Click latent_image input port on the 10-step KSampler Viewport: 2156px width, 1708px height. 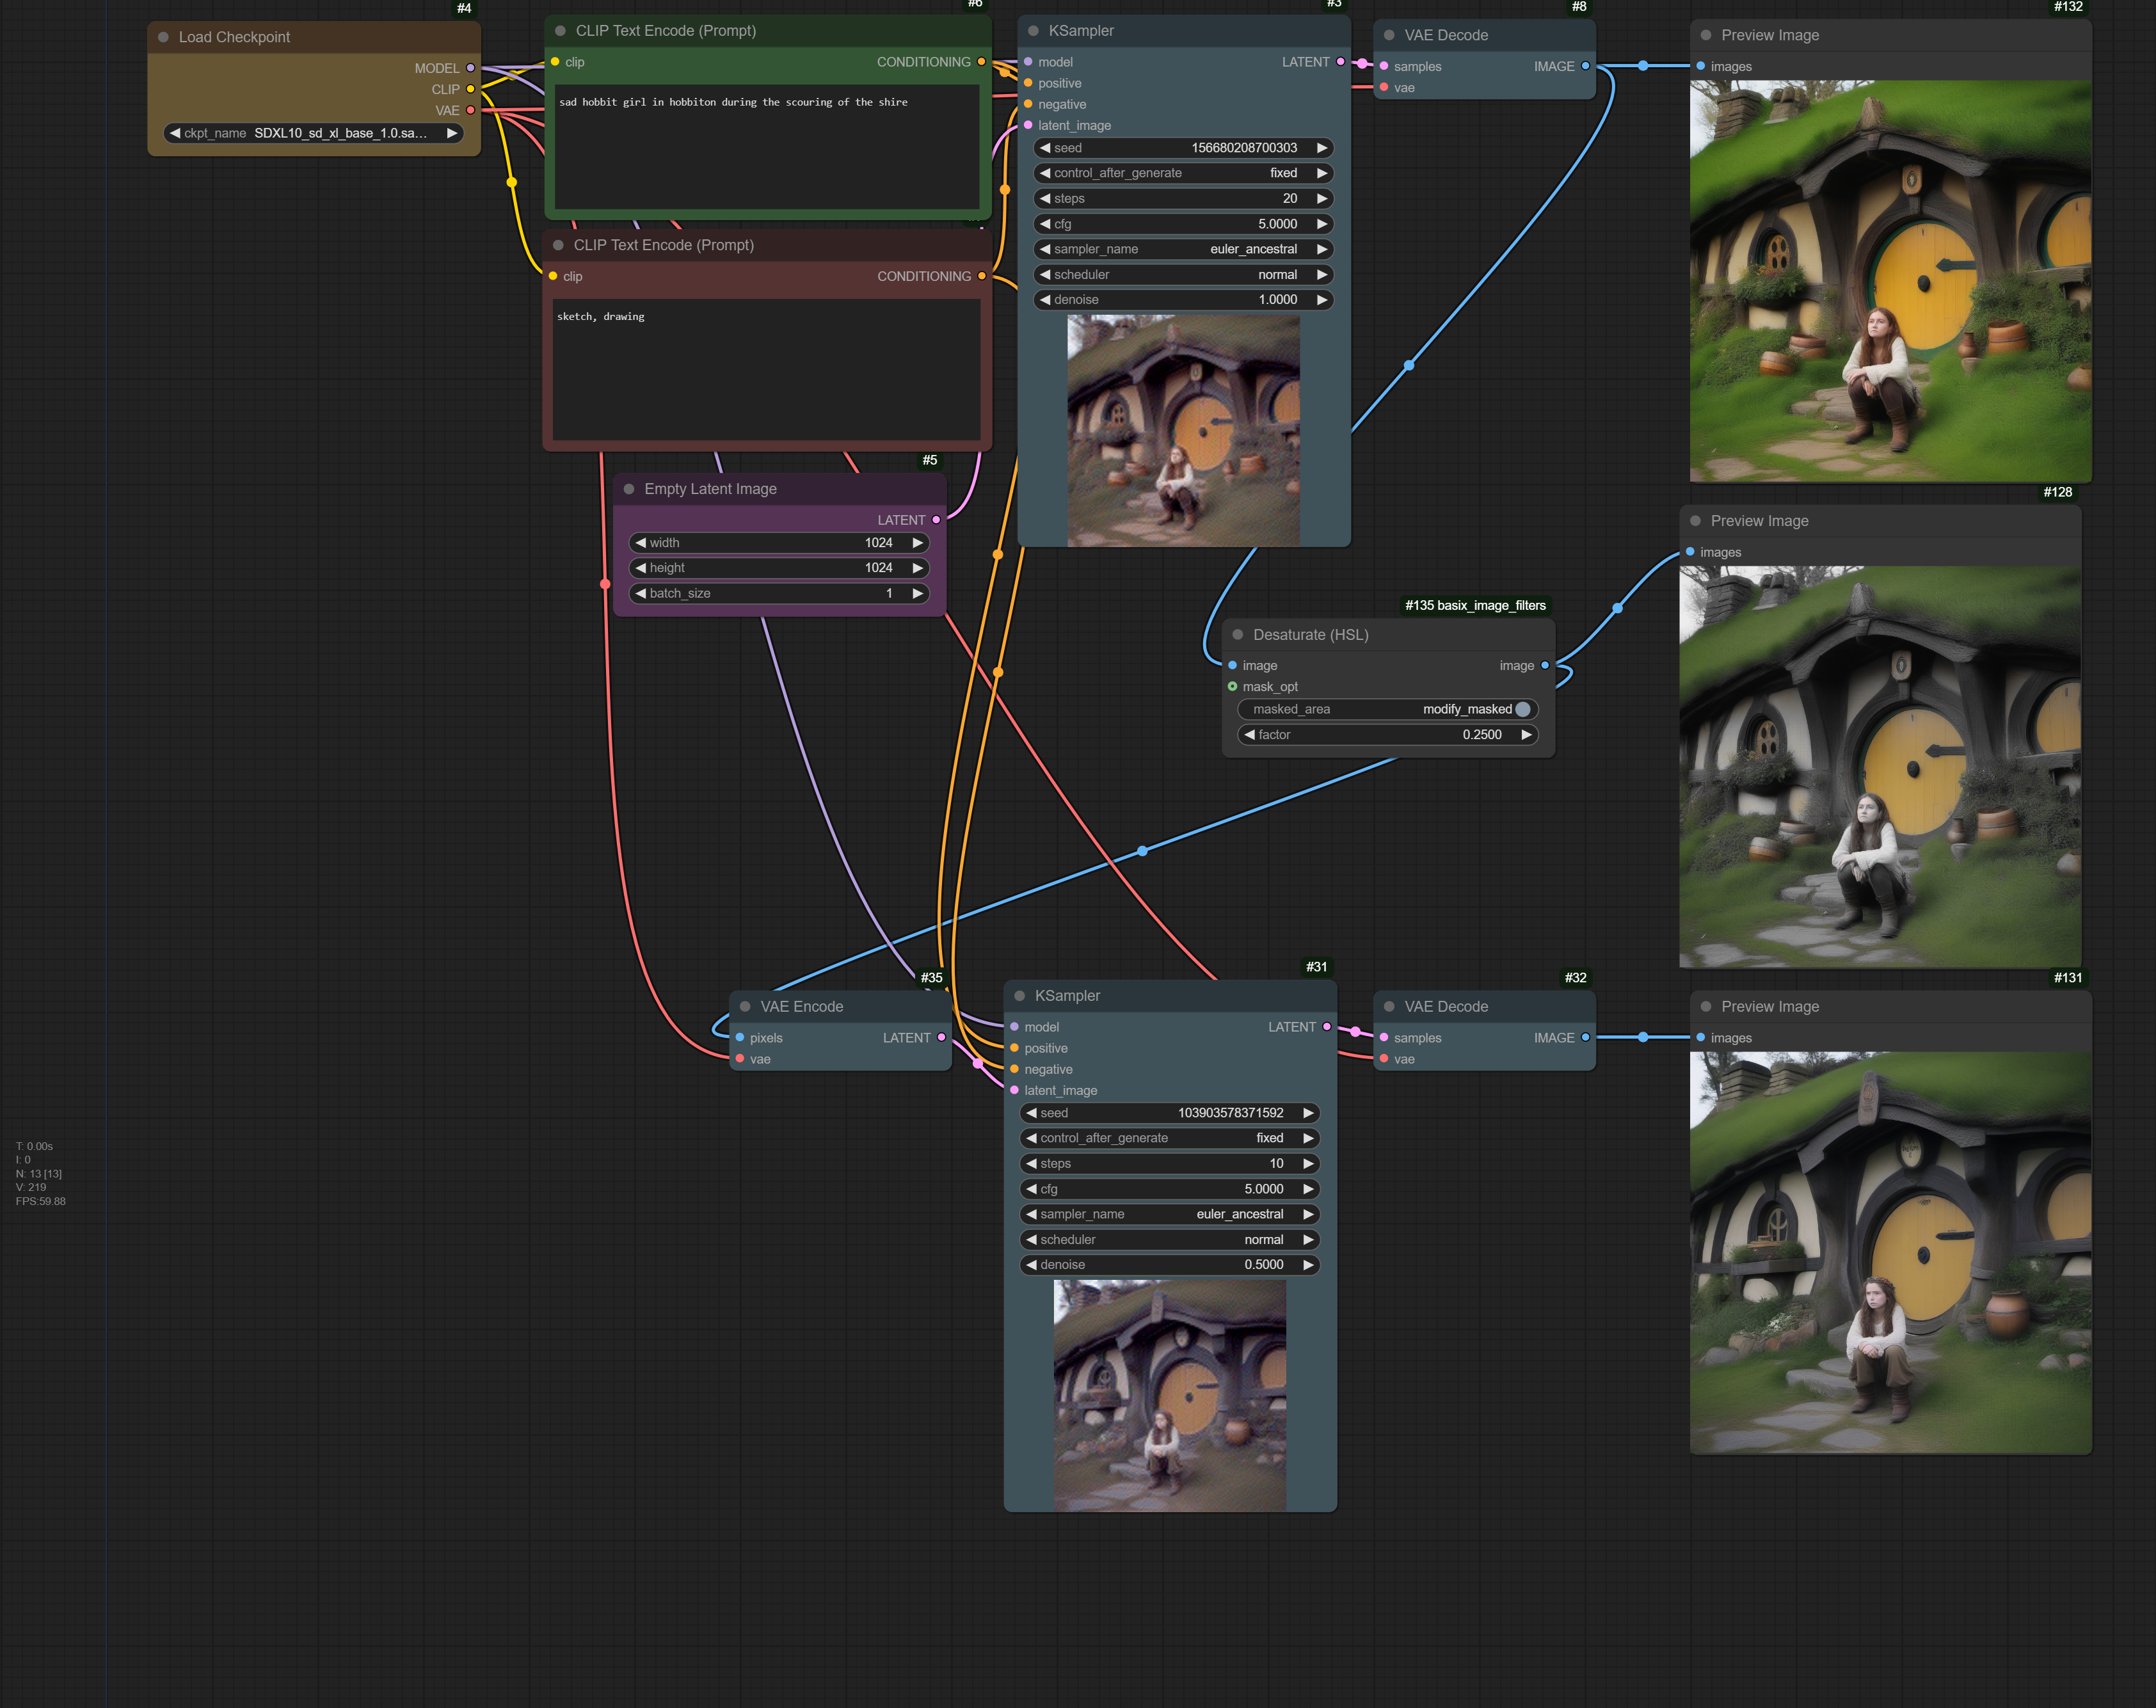(x=1015, y=1090)
